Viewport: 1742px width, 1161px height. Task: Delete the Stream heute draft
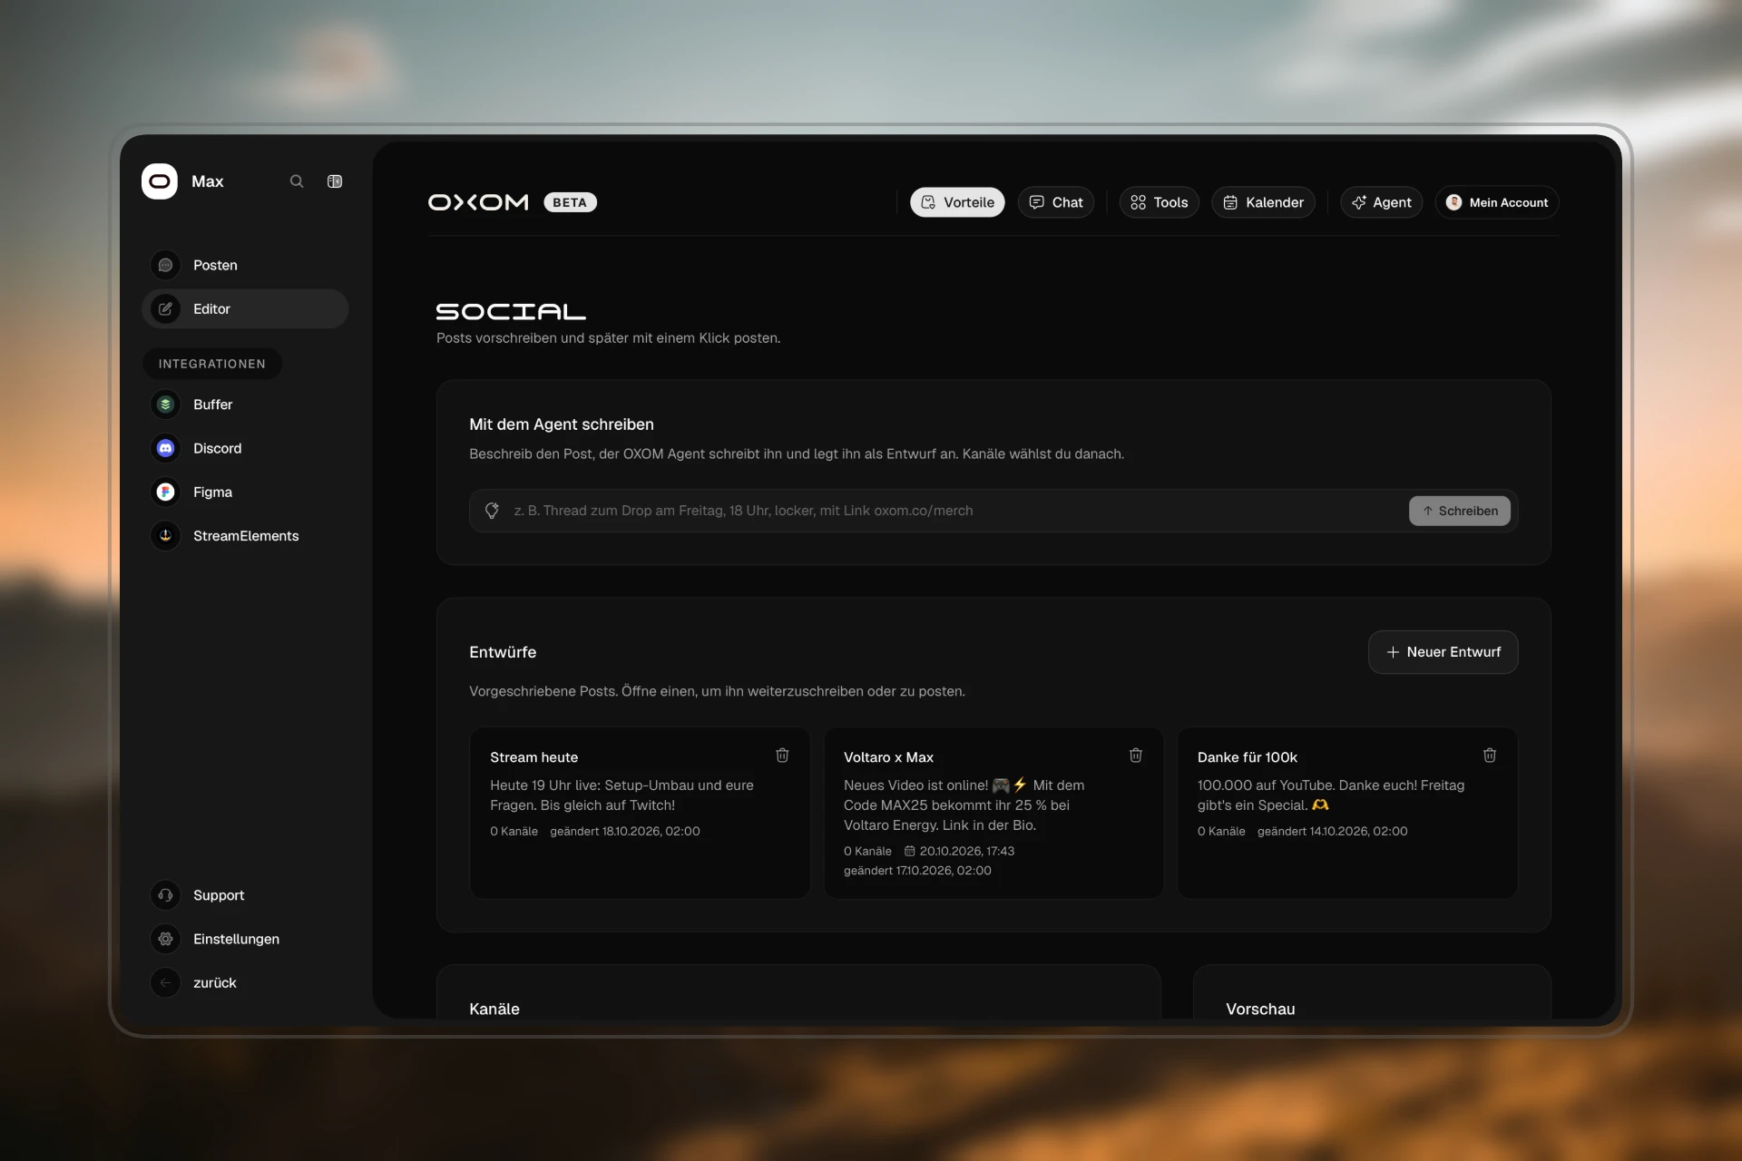pyautogui.click(x=782, y=755)
